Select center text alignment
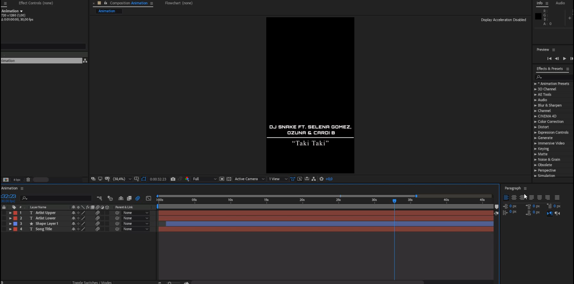Viewport: 574px width, 284px height. (514, 198)
